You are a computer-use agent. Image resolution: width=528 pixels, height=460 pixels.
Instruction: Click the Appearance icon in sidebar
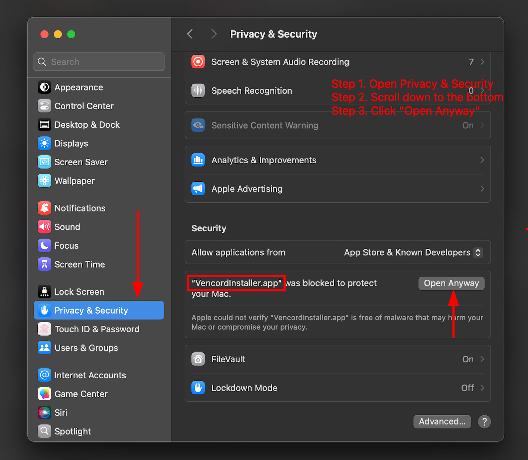(44, 87)
